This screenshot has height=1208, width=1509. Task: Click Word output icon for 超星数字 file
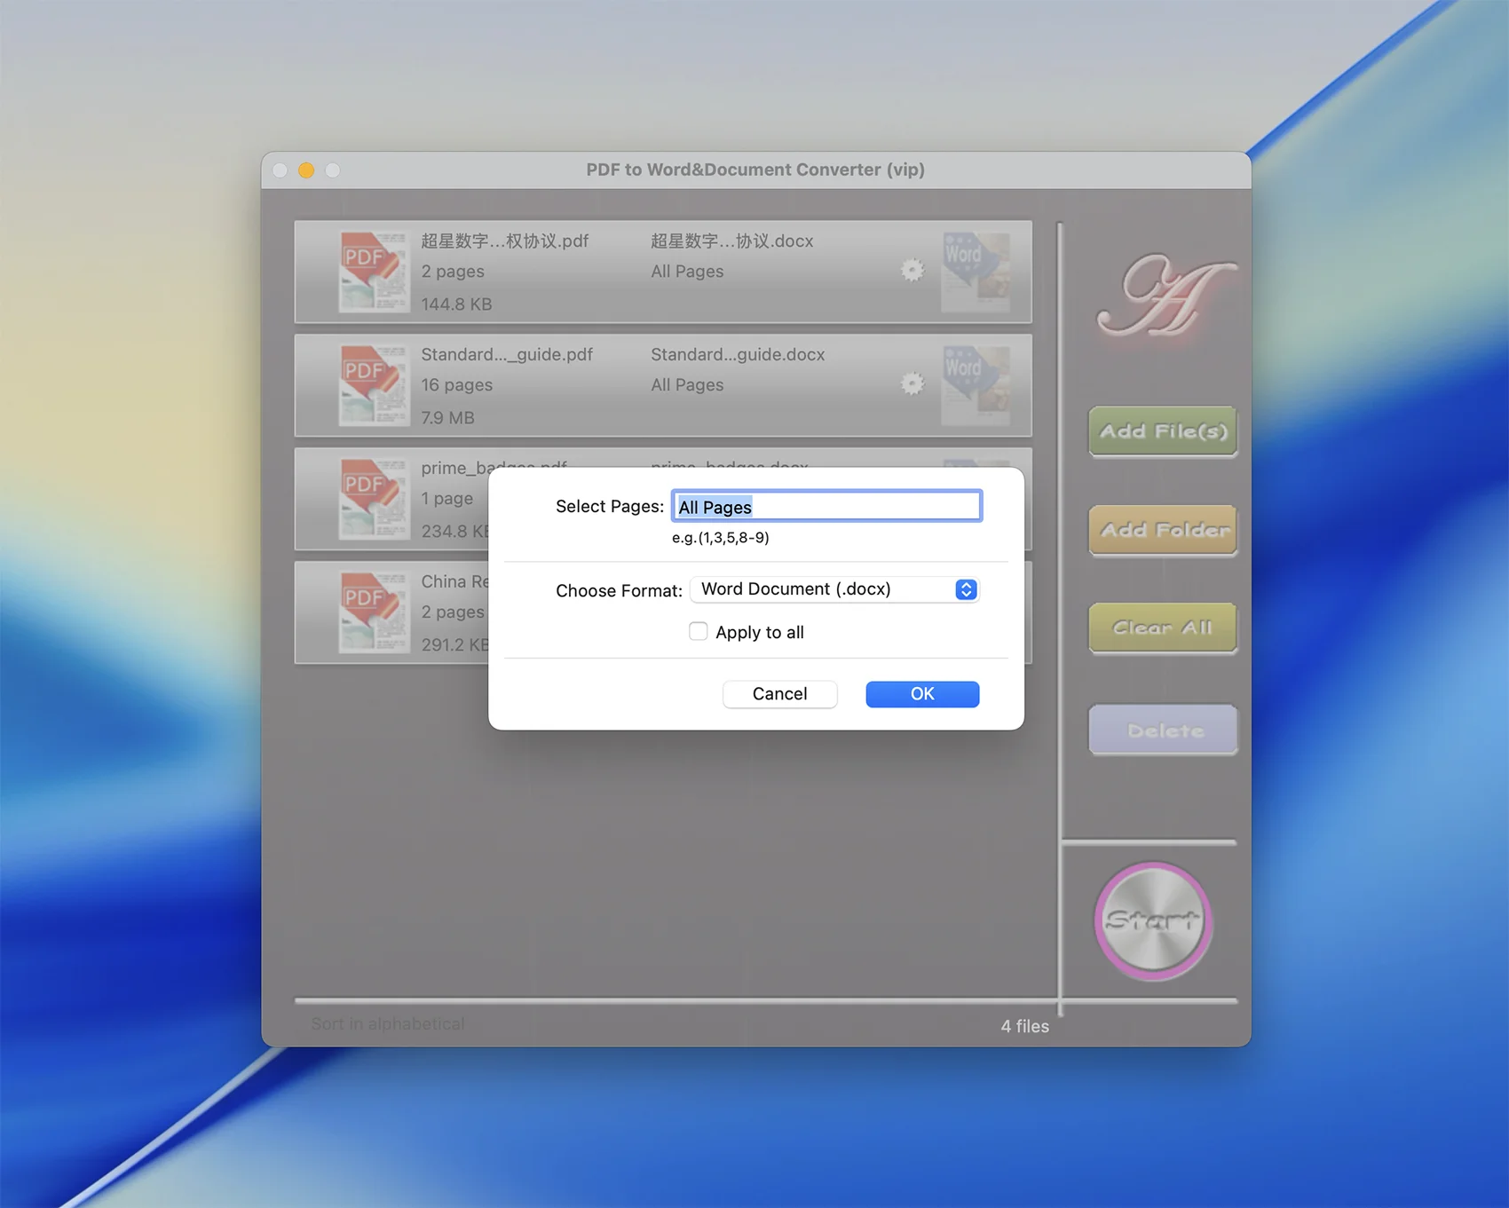click(x=976, y=272)
